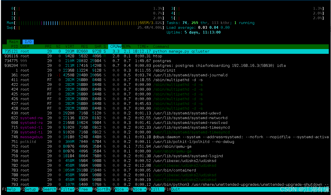The image size is (331, 195).
Task: Sort by USER column header
Action: pos(25,47)
